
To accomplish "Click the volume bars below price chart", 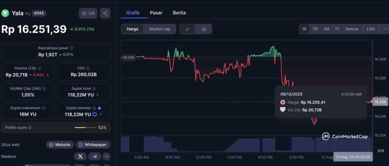I will tap(246, 144).
